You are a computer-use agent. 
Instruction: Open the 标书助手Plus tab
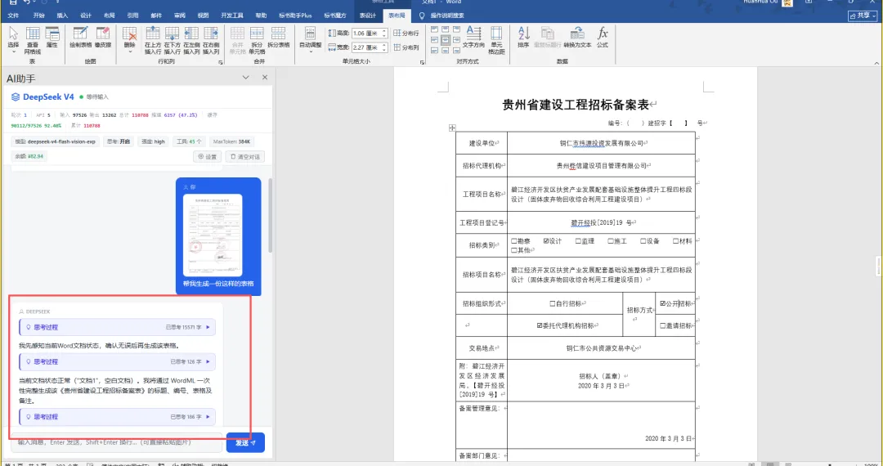point(295,16)
